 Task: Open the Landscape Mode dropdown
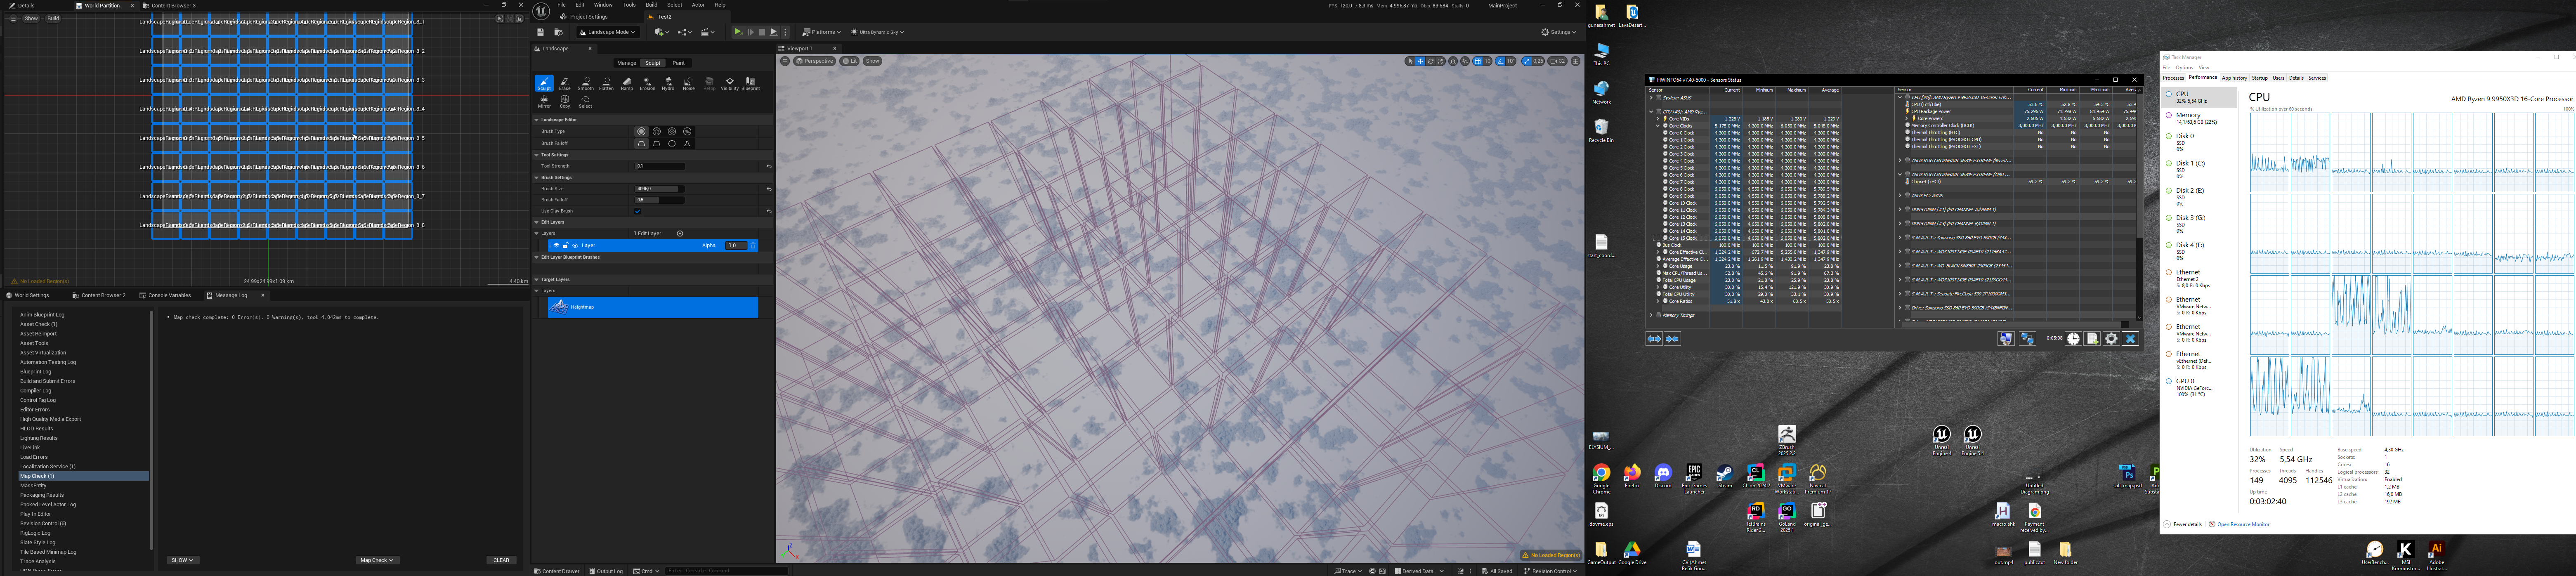[x=608, y=32]
